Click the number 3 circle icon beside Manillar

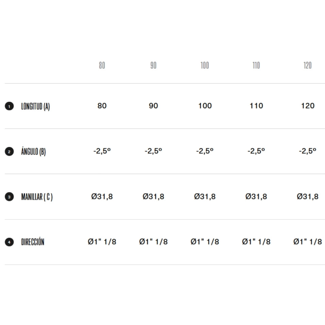[9, 197]
